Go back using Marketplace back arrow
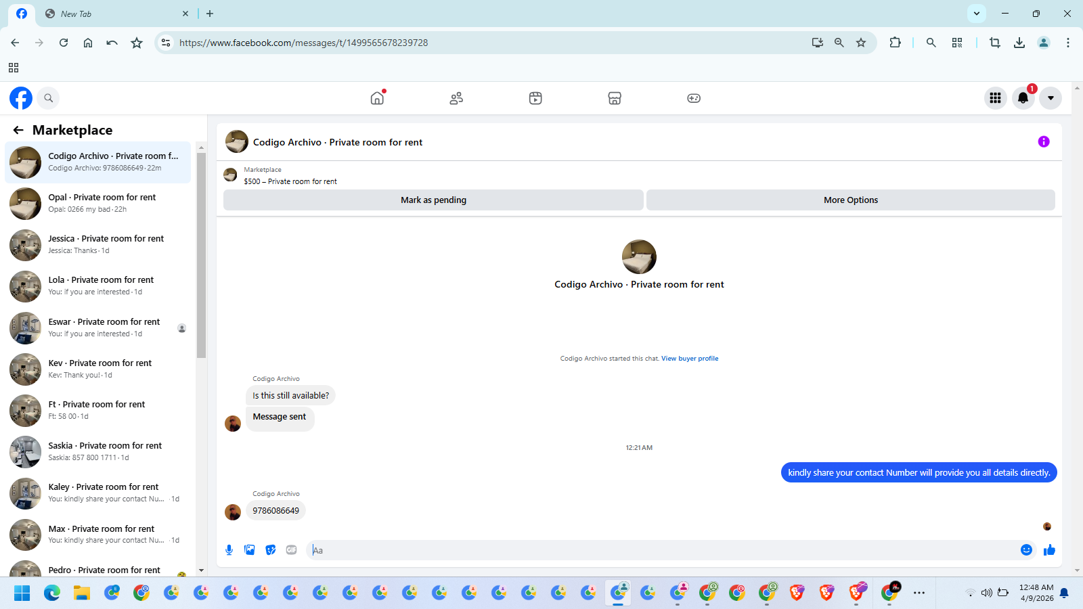The height and width of the screenshot is (609, 1083). point(18,130)
